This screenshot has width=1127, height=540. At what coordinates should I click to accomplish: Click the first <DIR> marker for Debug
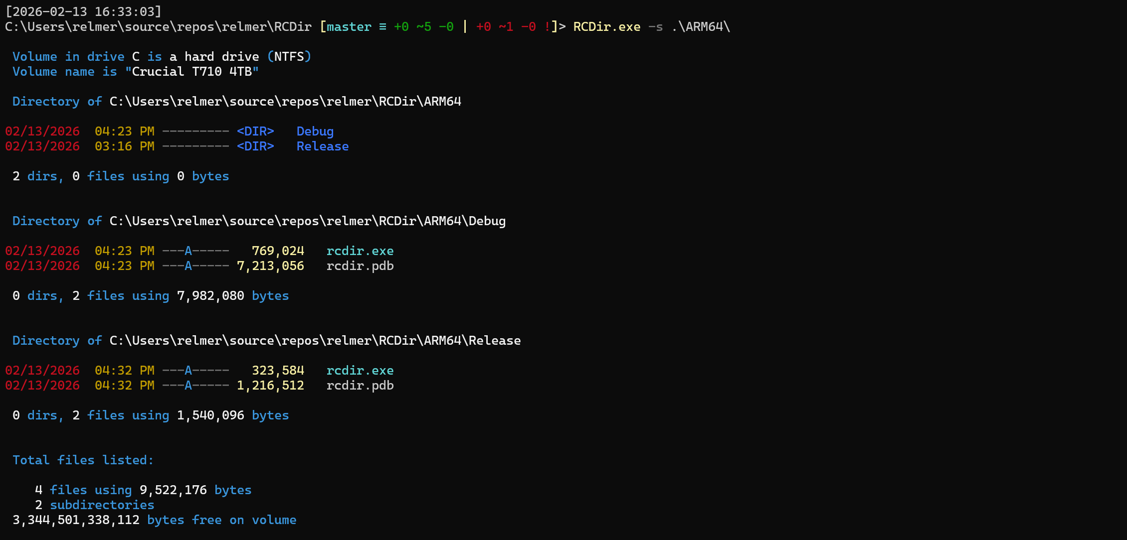[255, 132]
